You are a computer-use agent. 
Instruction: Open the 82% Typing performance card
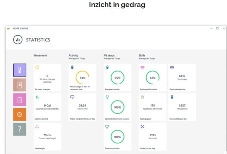pyautogui.click(x=152, y=78)
